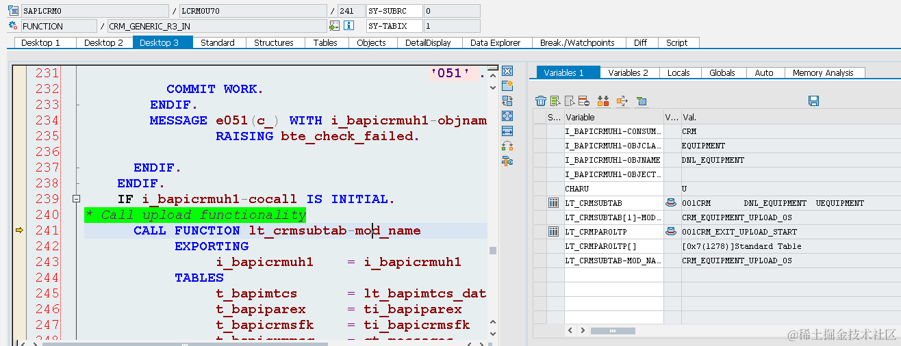Image resolution: width=901 pixels, height=346 pixels.
Task: Click the CRM_GENERIC_R3_IN field
Action: coord(216,26)
